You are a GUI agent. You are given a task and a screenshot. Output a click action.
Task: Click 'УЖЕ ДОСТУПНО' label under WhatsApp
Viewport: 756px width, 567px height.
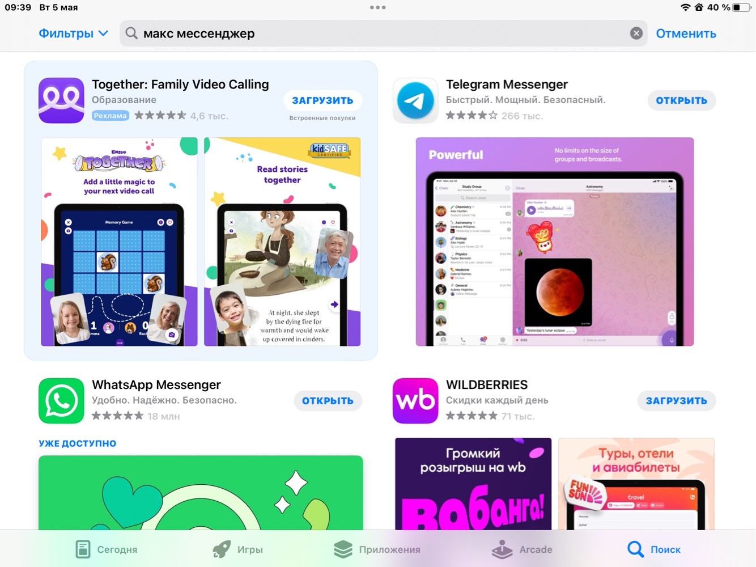pos(78,443)
